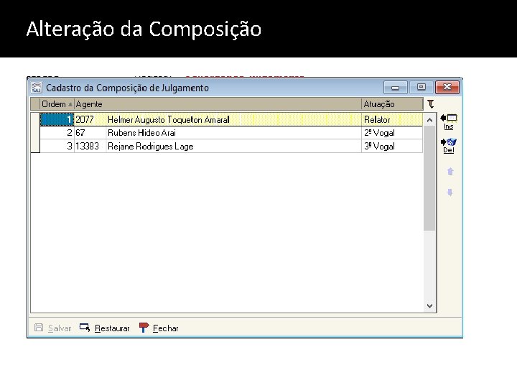Click the Fechar button
This screenshot has width=517, height=388.
click(159, 328)
